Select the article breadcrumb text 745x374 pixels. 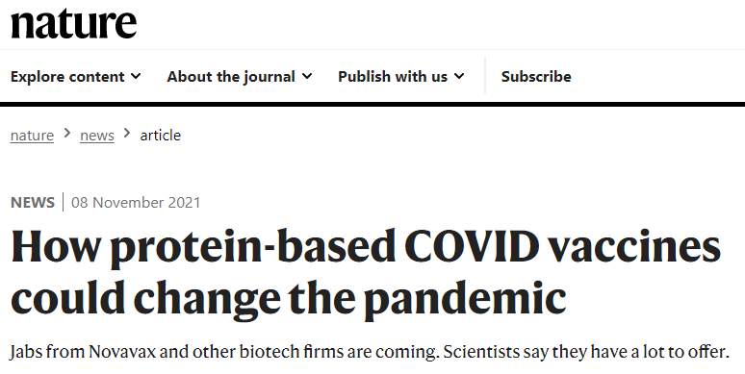(160, 136)
